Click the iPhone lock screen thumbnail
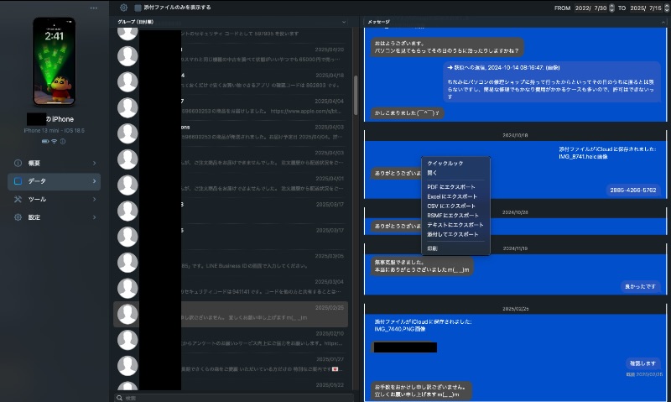Screen dimensions: 671x402 click(55, 62)
